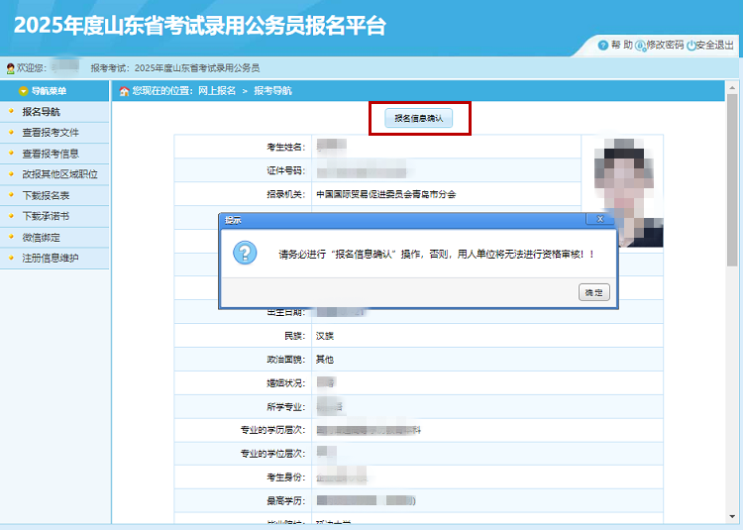
Task: Click the 其他 value in 政治面貌 row
Action: coord(325,360)
